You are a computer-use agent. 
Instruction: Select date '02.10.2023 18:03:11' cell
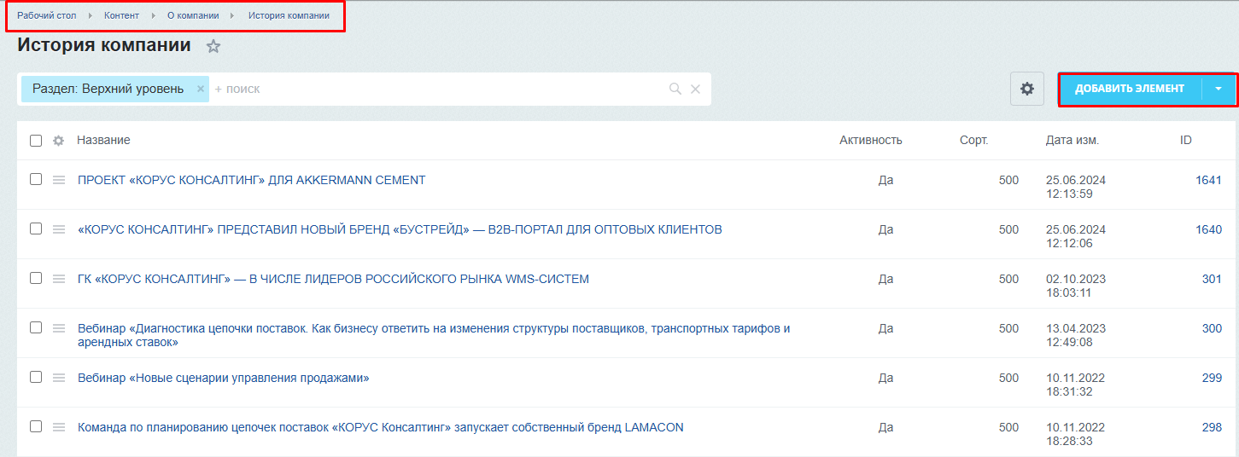pos(1076,286)
